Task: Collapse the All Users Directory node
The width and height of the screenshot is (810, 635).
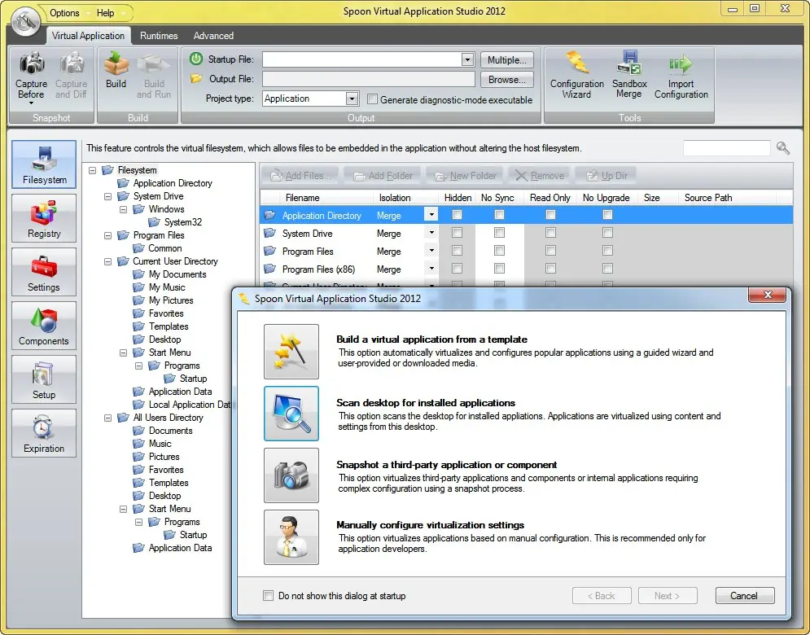Action: coord(108,418)
